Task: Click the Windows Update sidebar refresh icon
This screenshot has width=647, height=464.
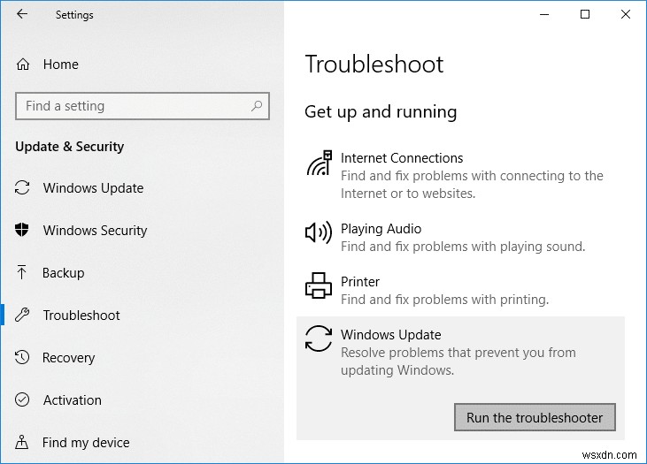Action: point(23,188)
